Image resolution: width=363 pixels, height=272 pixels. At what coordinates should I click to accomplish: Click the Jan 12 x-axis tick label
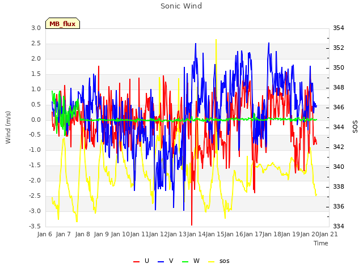(158, 234)
